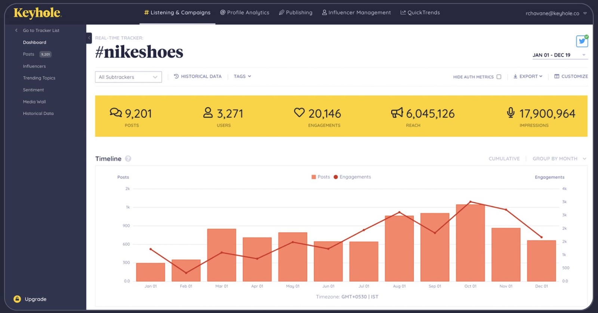Image resolution: width=598 pixels, height=313 pixels.
Task: Click the Sep 01 posts bar
Action: pyautogui.click(x=435, y=247)
